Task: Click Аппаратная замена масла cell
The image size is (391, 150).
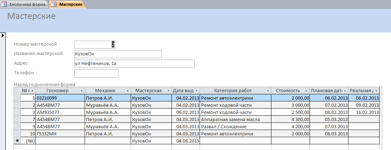Action: [235, 119]
